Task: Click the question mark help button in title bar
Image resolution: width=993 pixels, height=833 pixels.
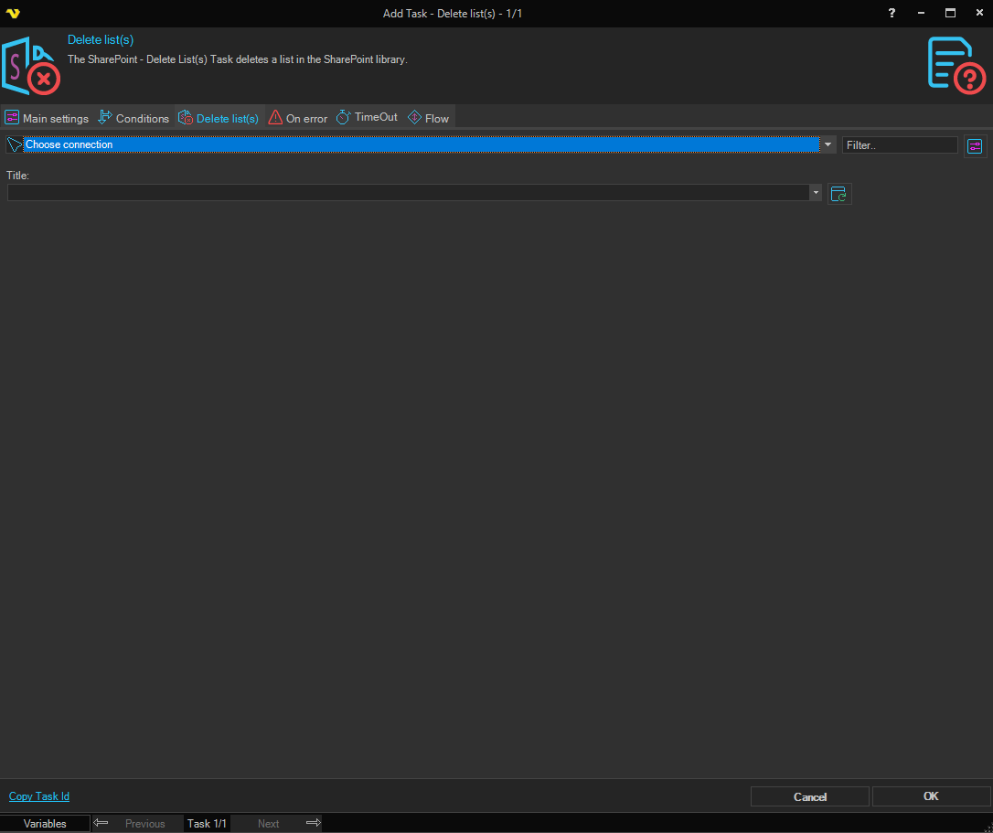Action: click(892, 13)
